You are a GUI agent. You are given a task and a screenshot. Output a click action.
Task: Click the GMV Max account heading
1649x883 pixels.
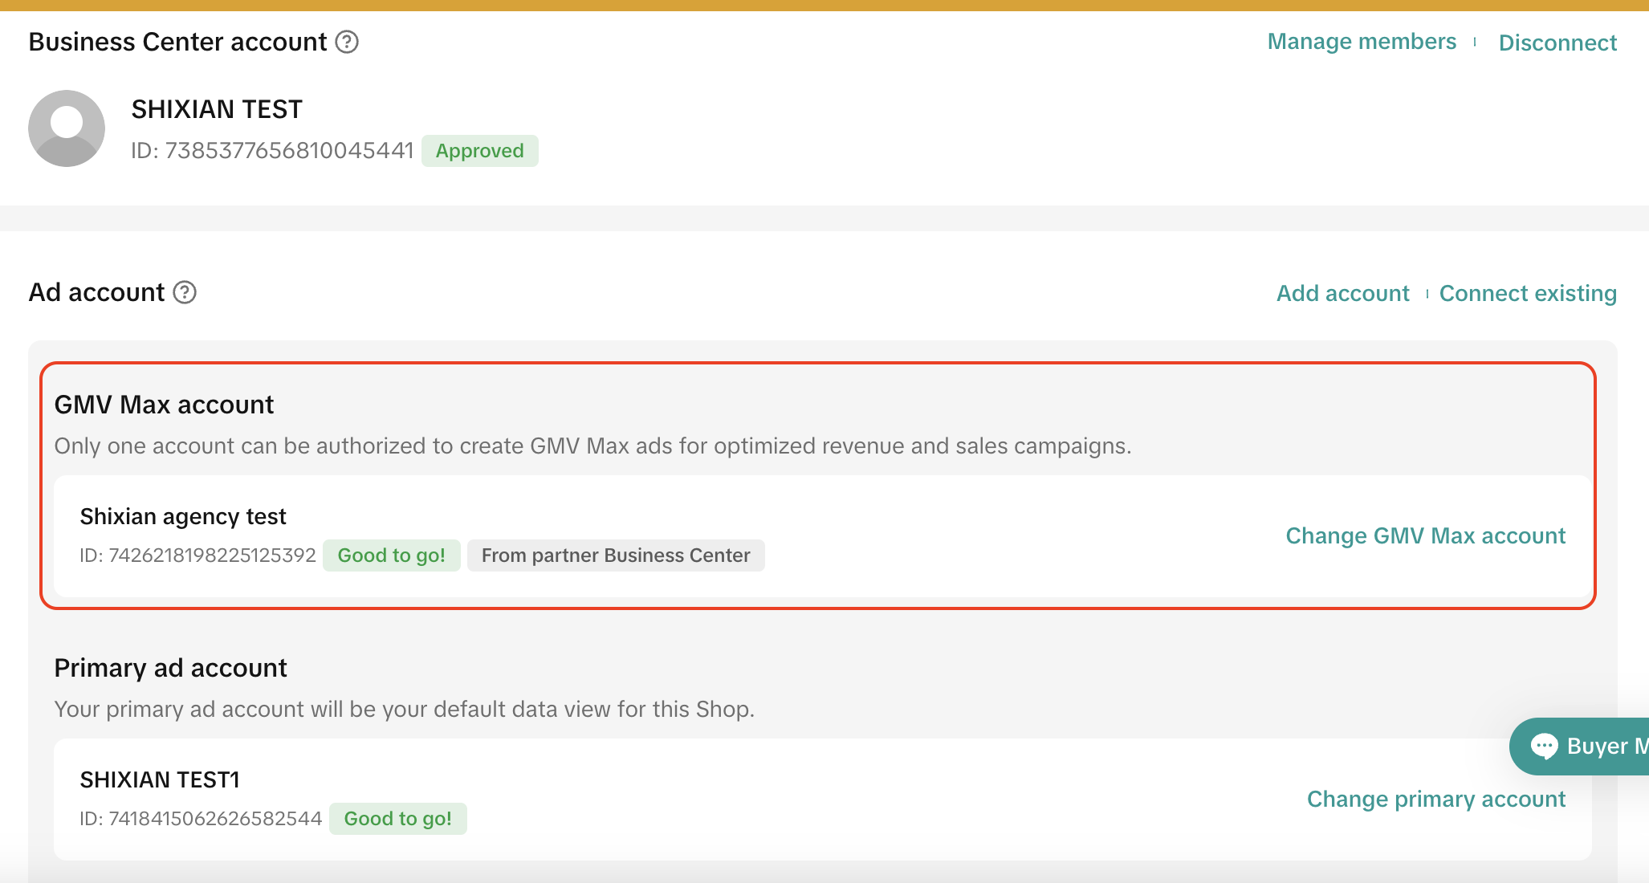tap(164, 405)
